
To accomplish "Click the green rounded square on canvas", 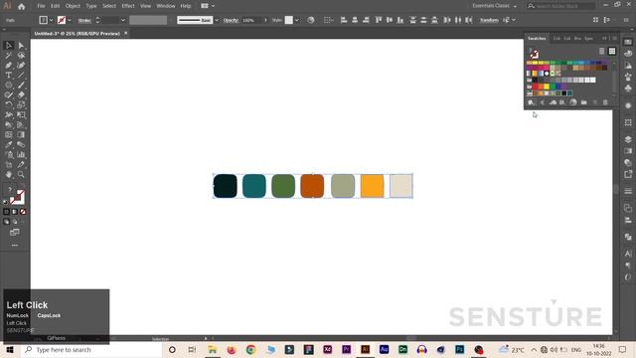I will click(283, 186).
